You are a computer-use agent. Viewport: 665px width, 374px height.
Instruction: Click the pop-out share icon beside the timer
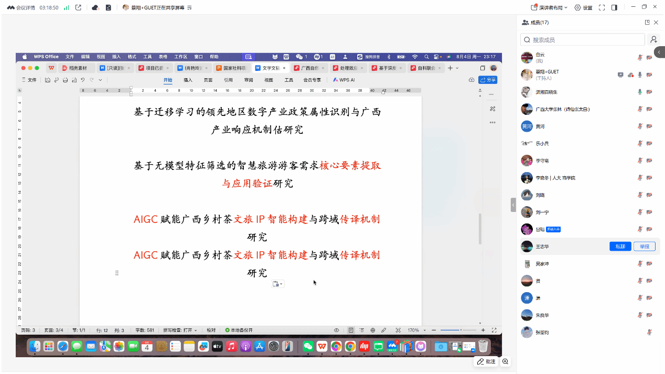pyautogui.click(x=78, y=7)
